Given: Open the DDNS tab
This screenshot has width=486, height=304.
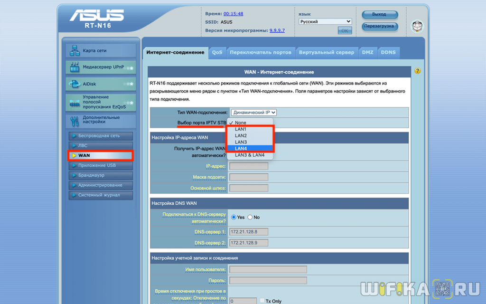Looking at the screenshot, I should click(388, 52).
